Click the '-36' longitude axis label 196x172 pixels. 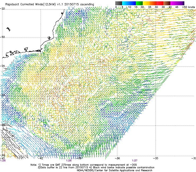pyautogui.click(x=117, y=158)
